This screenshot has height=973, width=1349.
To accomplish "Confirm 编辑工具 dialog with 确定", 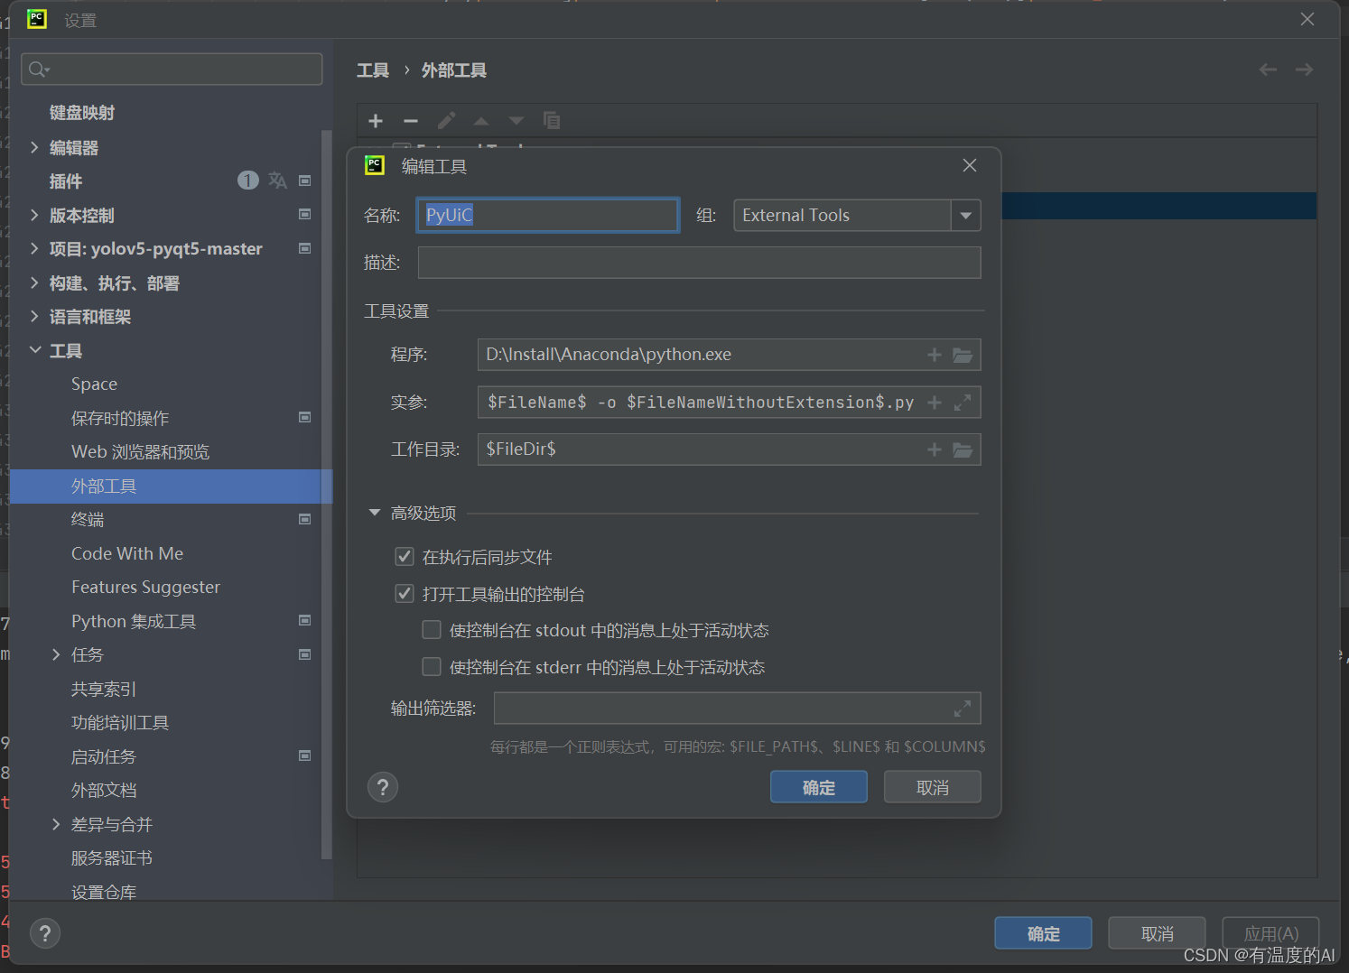I will [819, 787].
